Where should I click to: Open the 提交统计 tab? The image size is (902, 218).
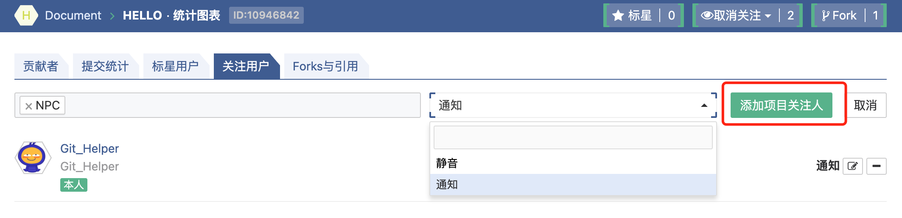click(105, 67)
